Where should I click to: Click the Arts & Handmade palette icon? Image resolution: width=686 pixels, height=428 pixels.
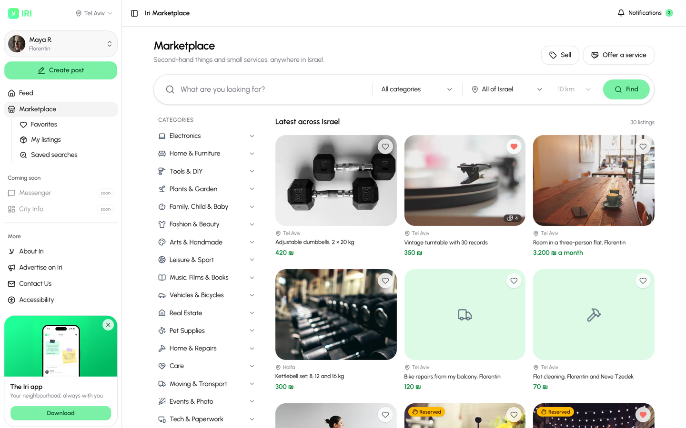click(162, 242)
